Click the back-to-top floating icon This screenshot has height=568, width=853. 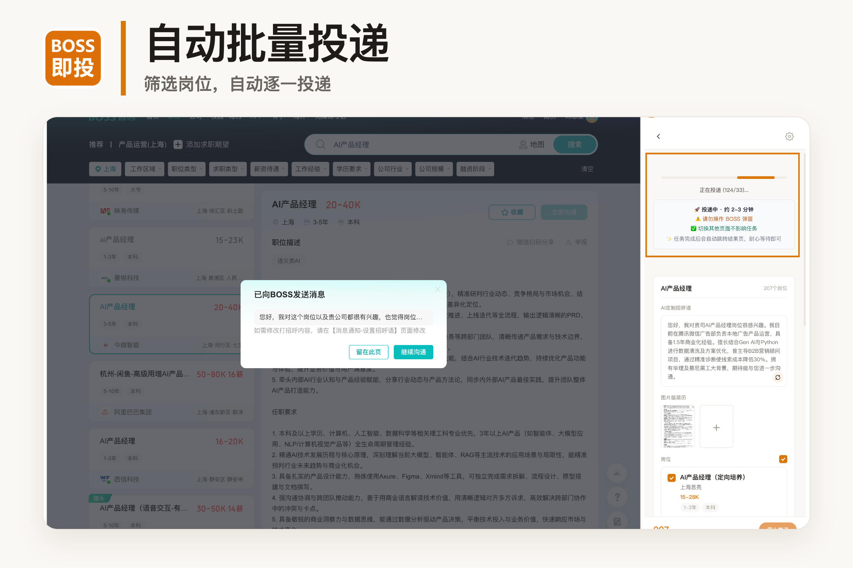pos(617,473)
